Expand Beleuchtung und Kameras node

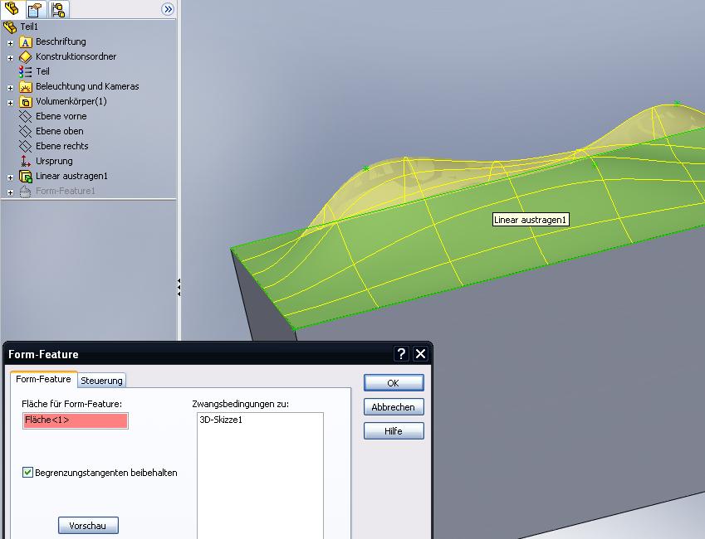(10, 88)
